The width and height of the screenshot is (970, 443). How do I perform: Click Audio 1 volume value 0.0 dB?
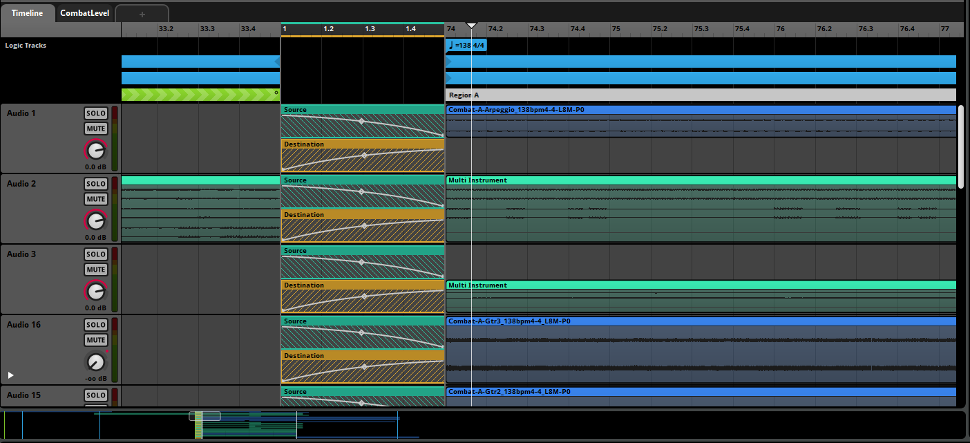(x=95, y=167)
